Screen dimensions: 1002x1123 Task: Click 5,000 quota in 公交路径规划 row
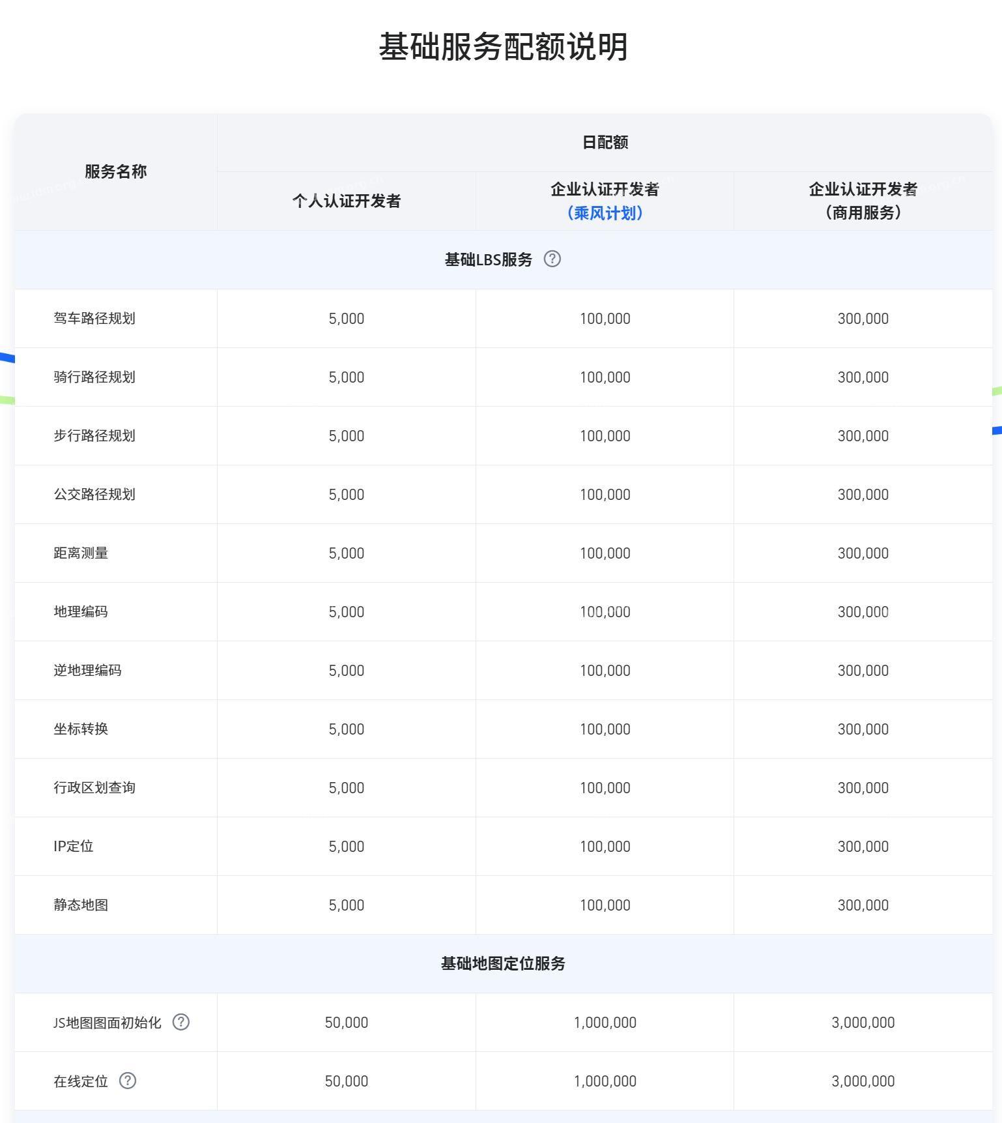click(x=347, y=495)
